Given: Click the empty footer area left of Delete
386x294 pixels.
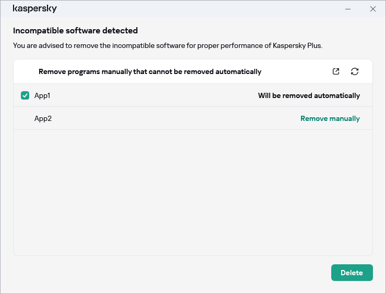Looking at the screenshot, I should click(167, 273).
